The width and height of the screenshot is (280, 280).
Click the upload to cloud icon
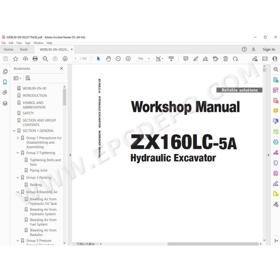25,59
